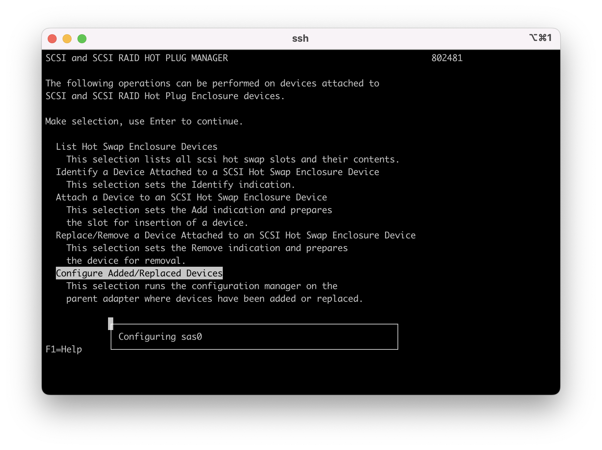
Task: Click the 802481 screen number
Action: point(447,58)
